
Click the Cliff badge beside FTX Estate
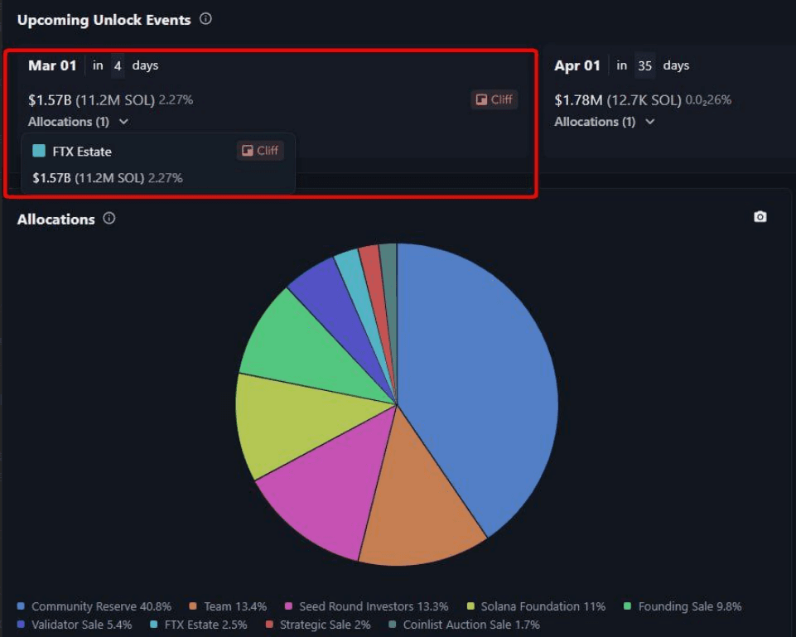click(260, 151)
